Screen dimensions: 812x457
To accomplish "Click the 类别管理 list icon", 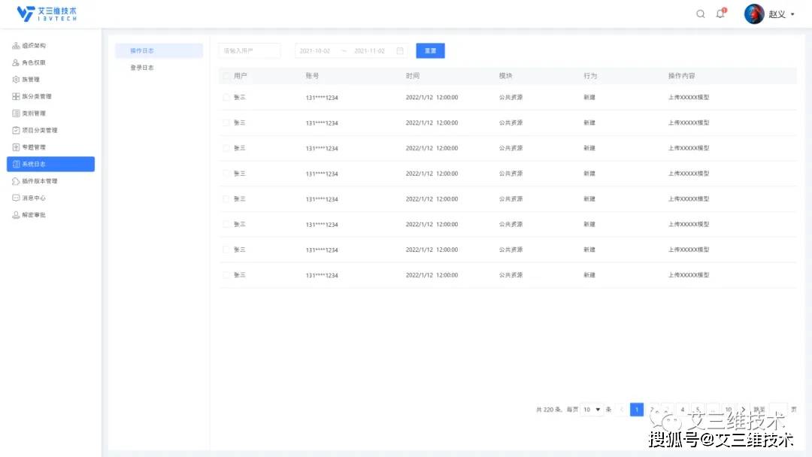I will coord(16,113).
